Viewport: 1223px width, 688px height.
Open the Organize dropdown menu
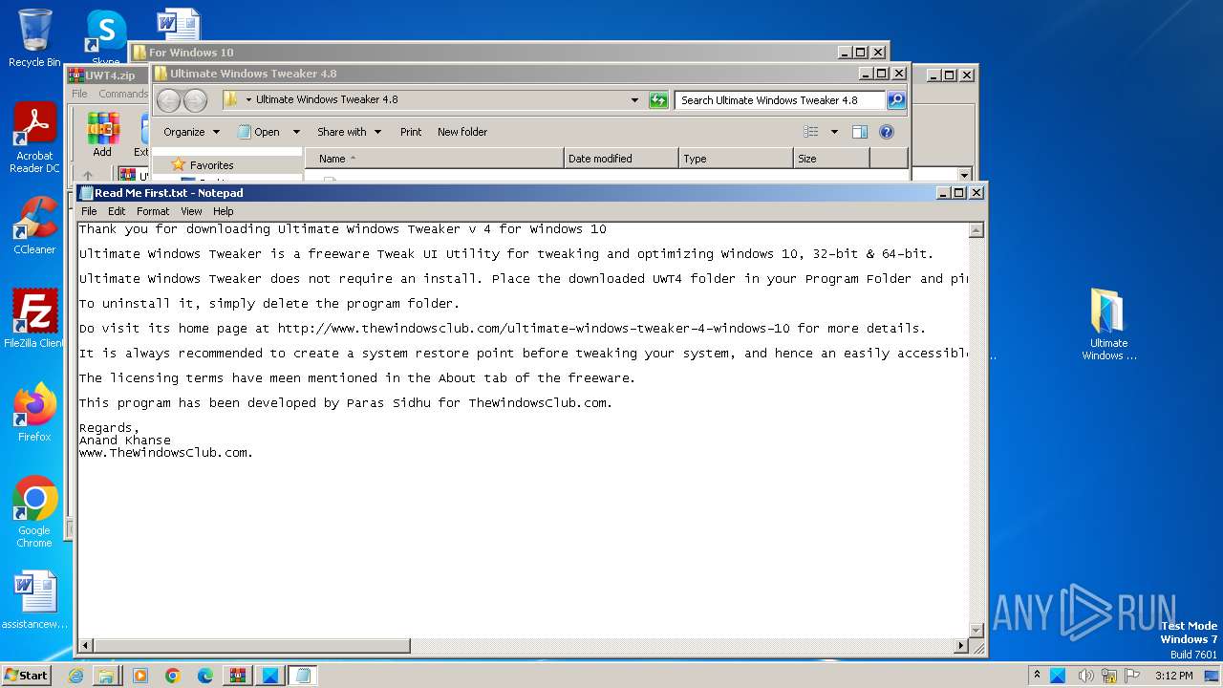191,132
